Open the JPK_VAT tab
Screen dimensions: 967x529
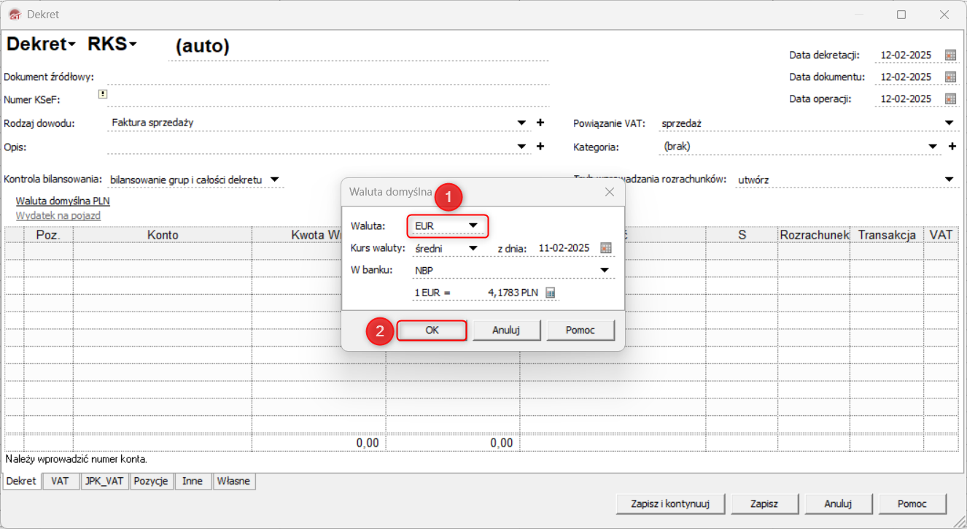(x=104, y=482)
